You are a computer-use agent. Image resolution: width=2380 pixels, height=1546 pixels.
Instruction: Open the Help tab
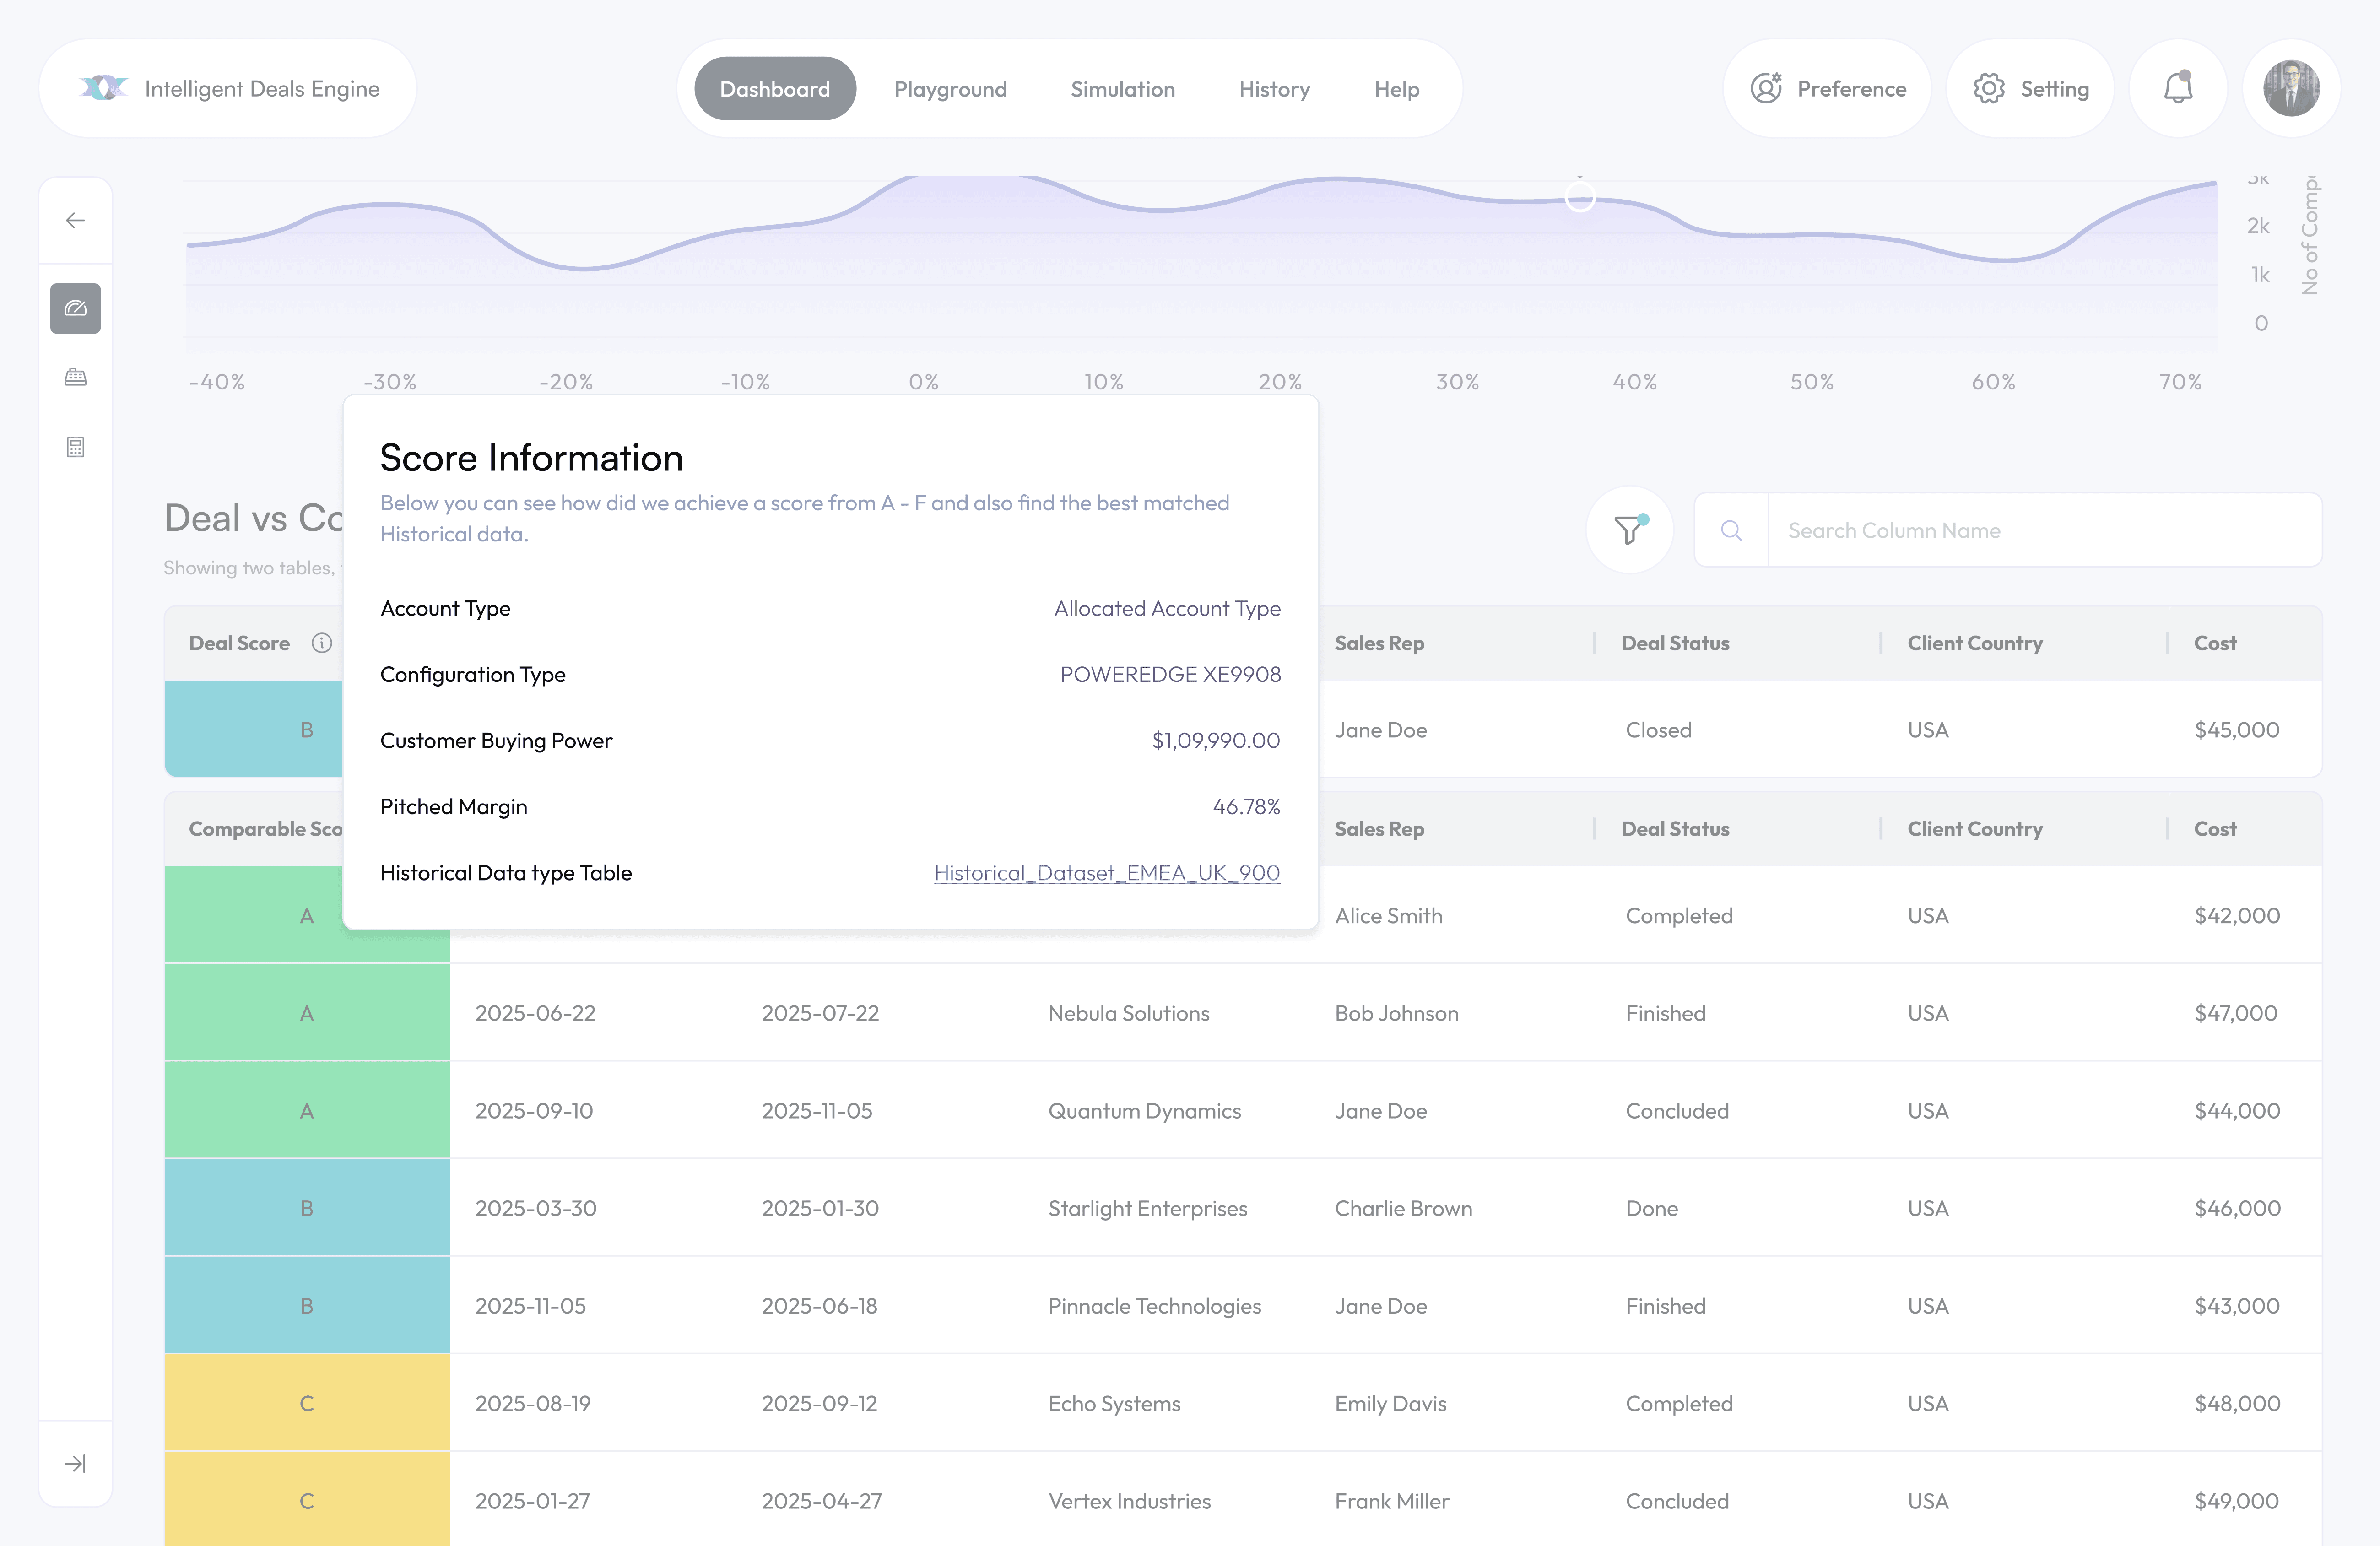1396,89
